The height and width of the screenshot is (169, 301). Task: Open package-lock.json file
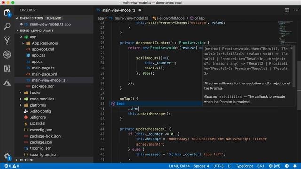pyautogui.click(x=54, y=136)
